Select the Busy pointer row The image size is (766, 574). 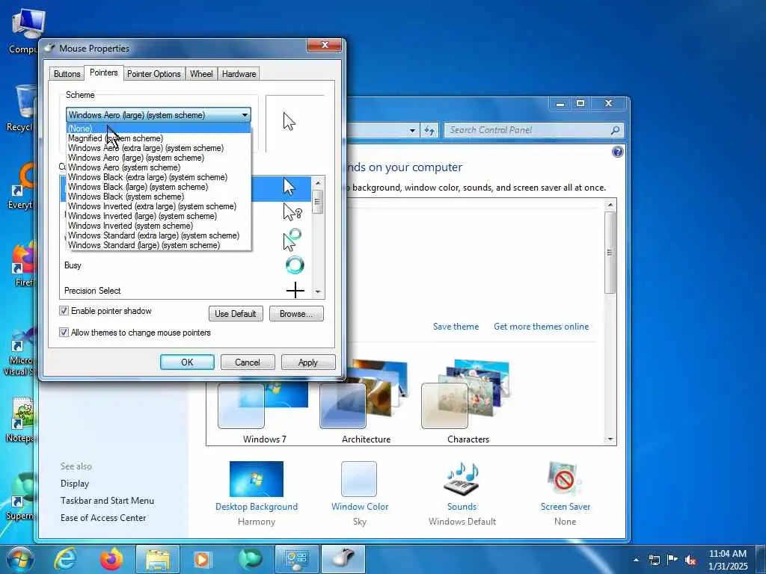point(186,265)
